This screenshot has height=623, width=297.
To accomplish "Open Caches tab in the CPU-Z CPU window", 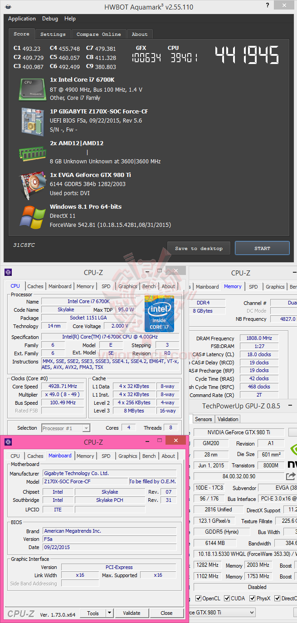I will [x=35, y=286].
